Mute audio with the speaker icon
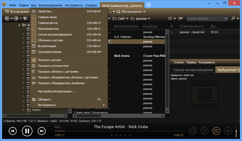 (228, 131)
